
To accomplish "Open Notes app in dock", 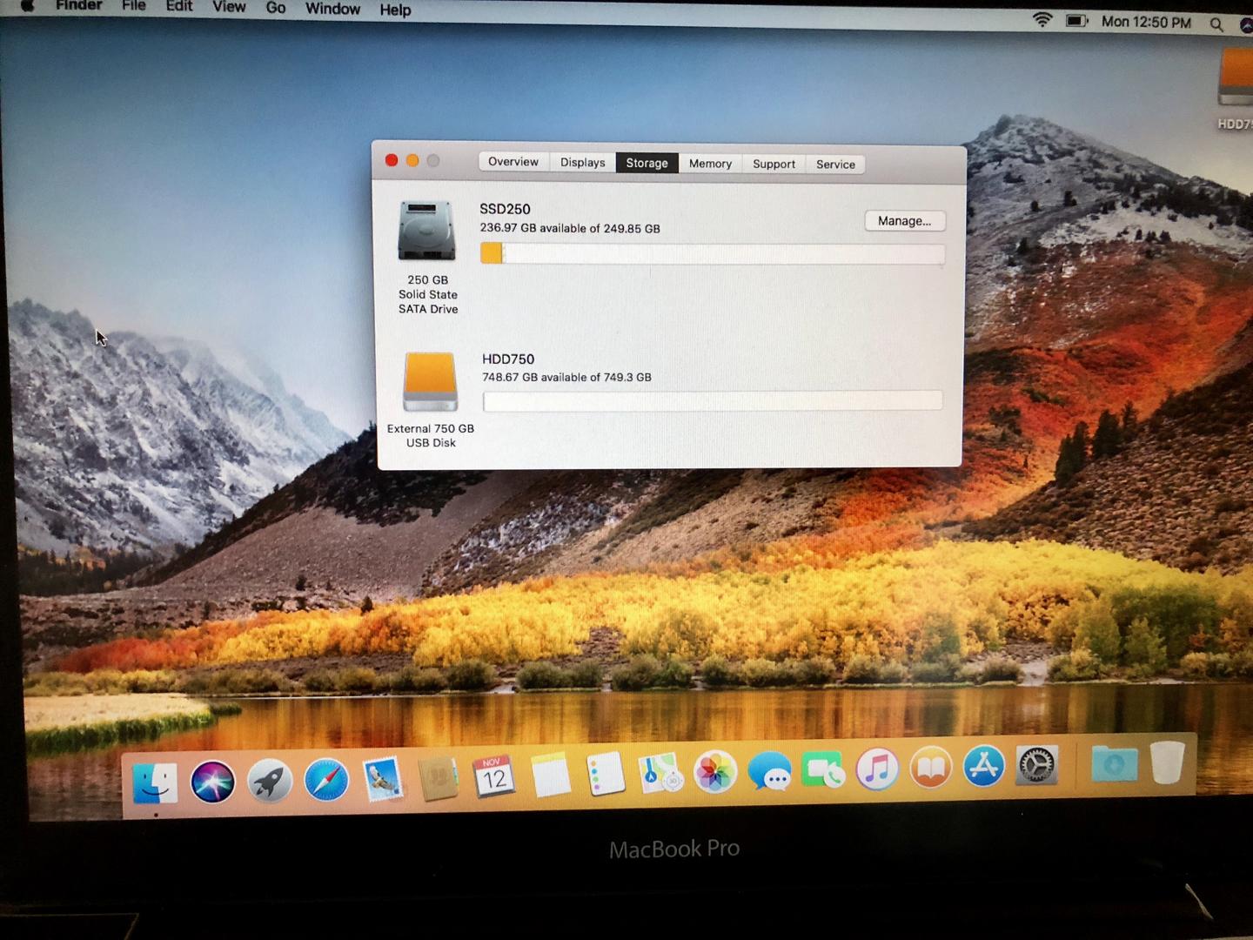I will pos(550,775).
